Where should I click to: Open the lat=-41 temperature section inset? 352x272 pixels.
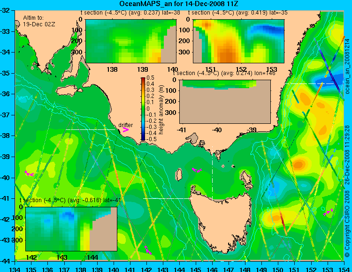71,229
